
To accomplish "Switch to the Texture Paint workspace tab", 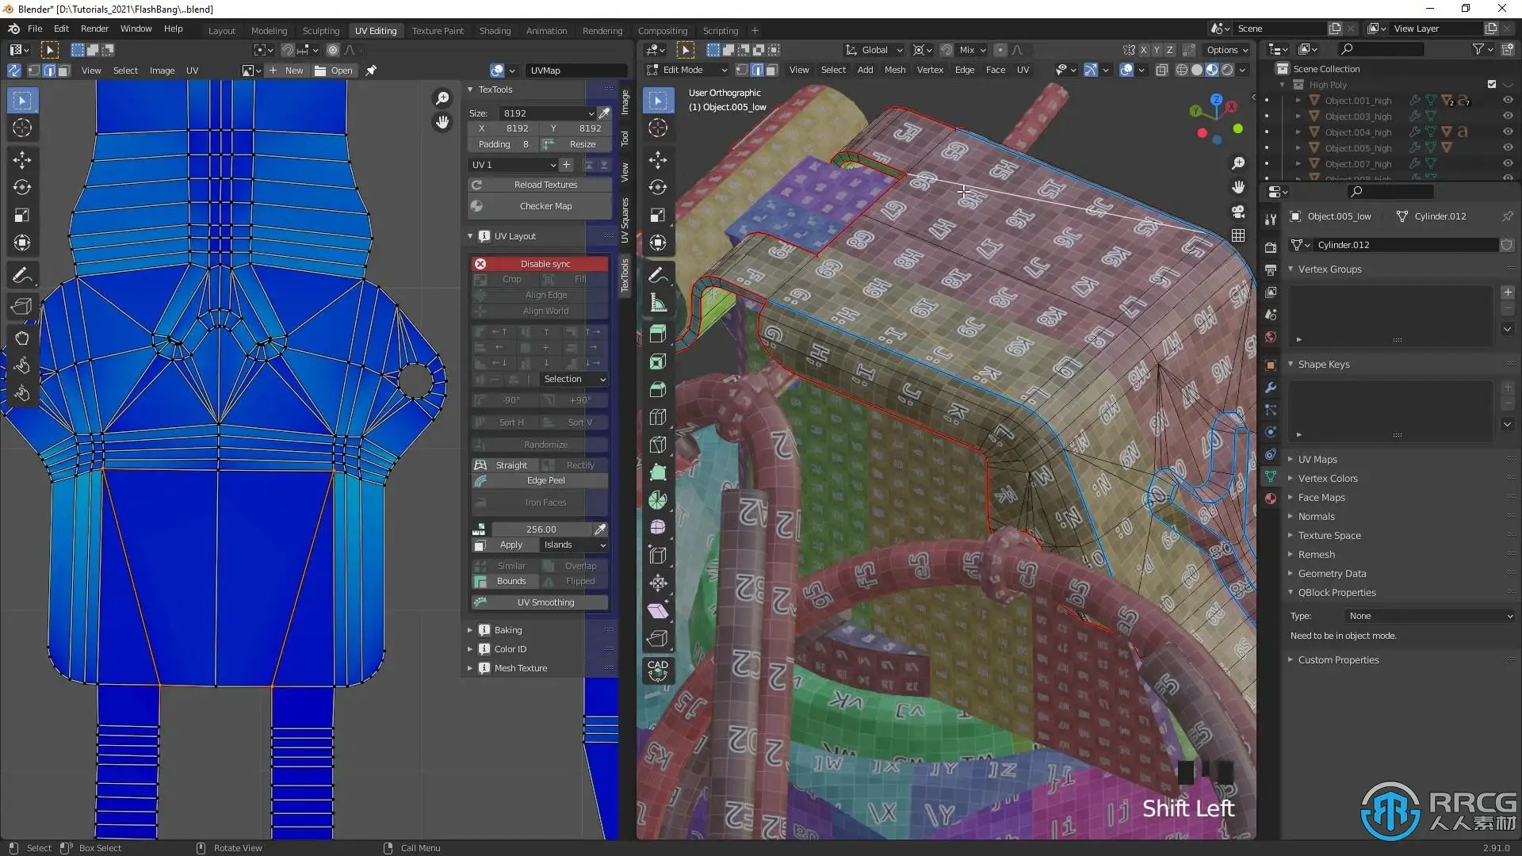I will pyautogui.click(x=438, y=31).
